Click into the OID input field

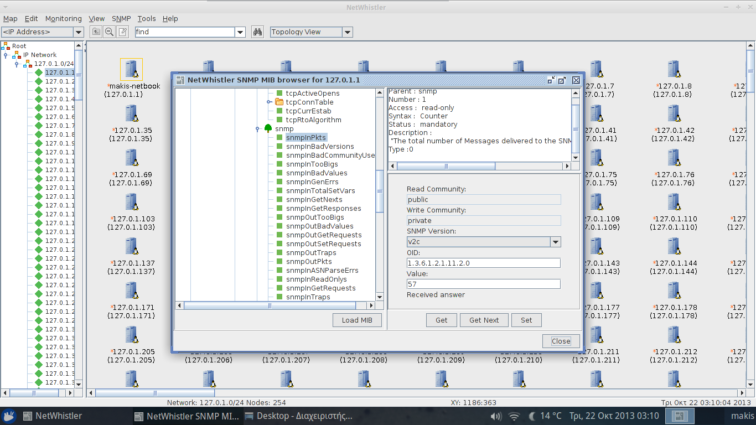pyautogui.click(x=483, y=263)
